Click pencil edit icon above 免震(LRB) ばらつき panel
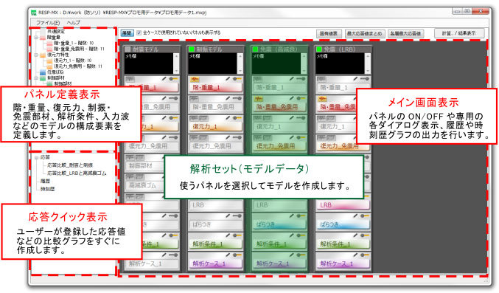The image size is (499, 293). pos(355,216)
